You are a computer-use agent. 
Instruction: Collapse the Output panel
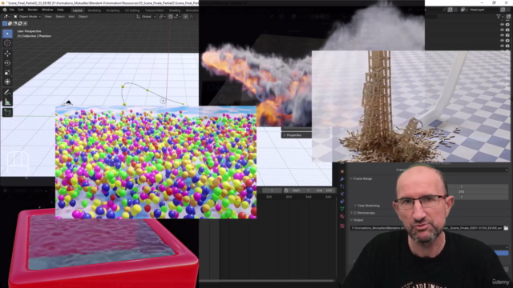coord(351,220)
